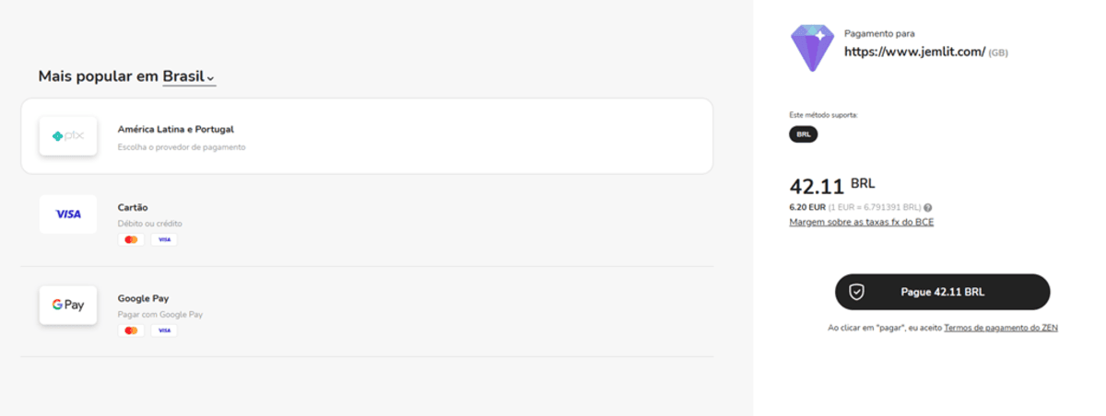
Task: Click the small Visa icon under Cartão
Action: coord(164,239)
